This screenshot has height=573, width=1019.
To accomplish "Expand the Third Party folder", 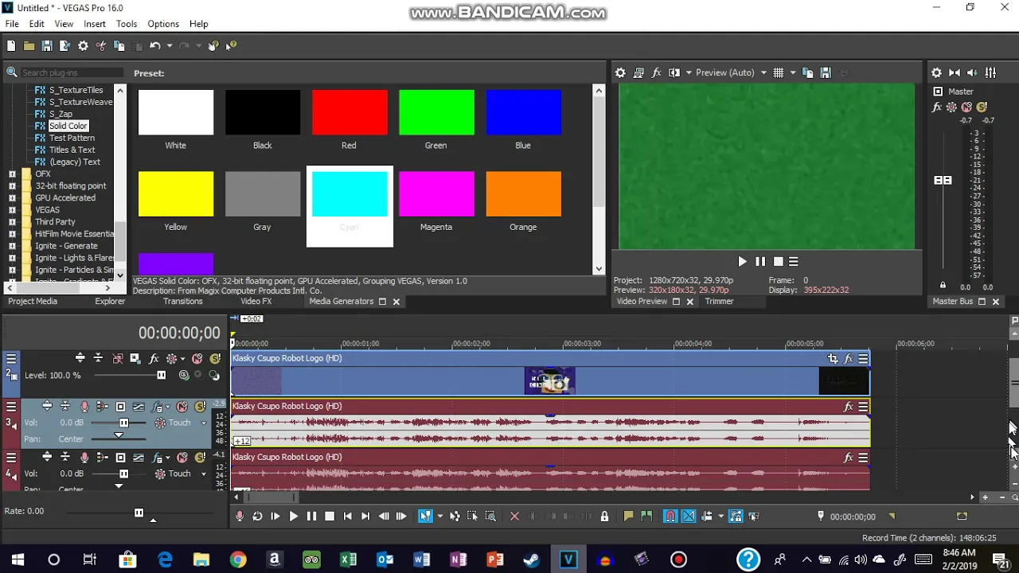I will (12, 222).
